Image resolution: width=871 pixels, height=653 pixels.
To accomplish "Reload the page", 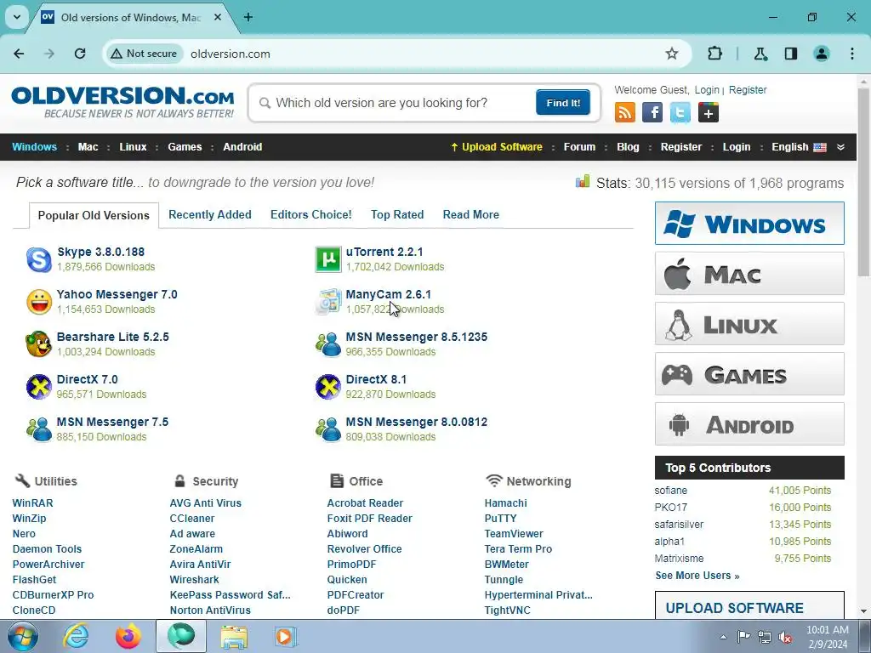I will [80, 54].
